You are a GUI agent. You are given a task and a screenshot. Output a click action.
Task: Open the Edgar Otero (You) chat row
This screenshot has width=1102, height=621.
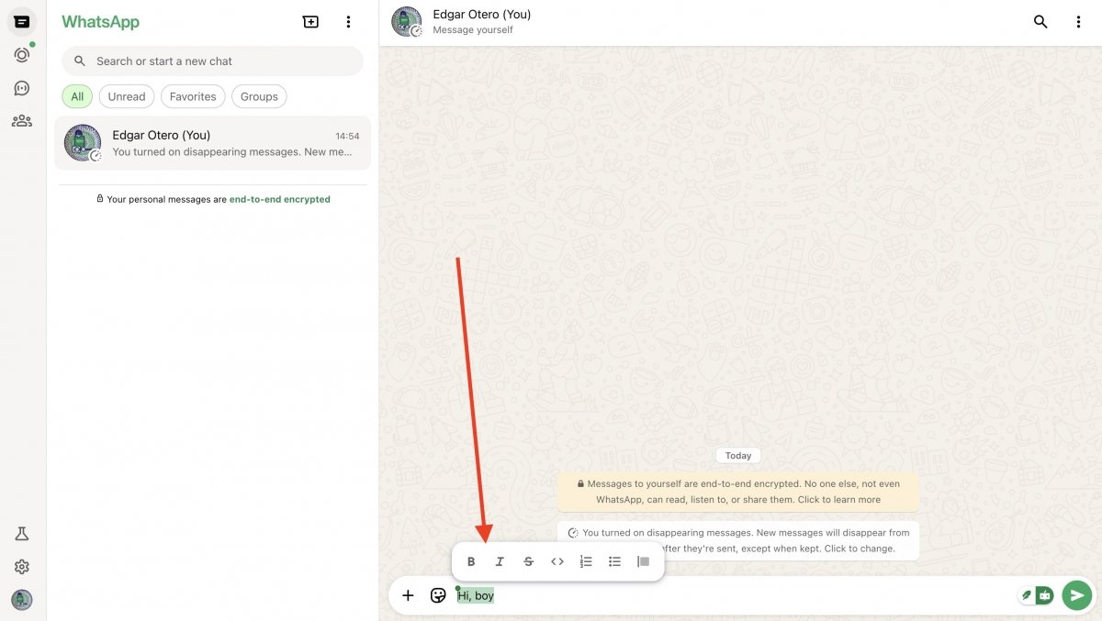pos(212,143)
